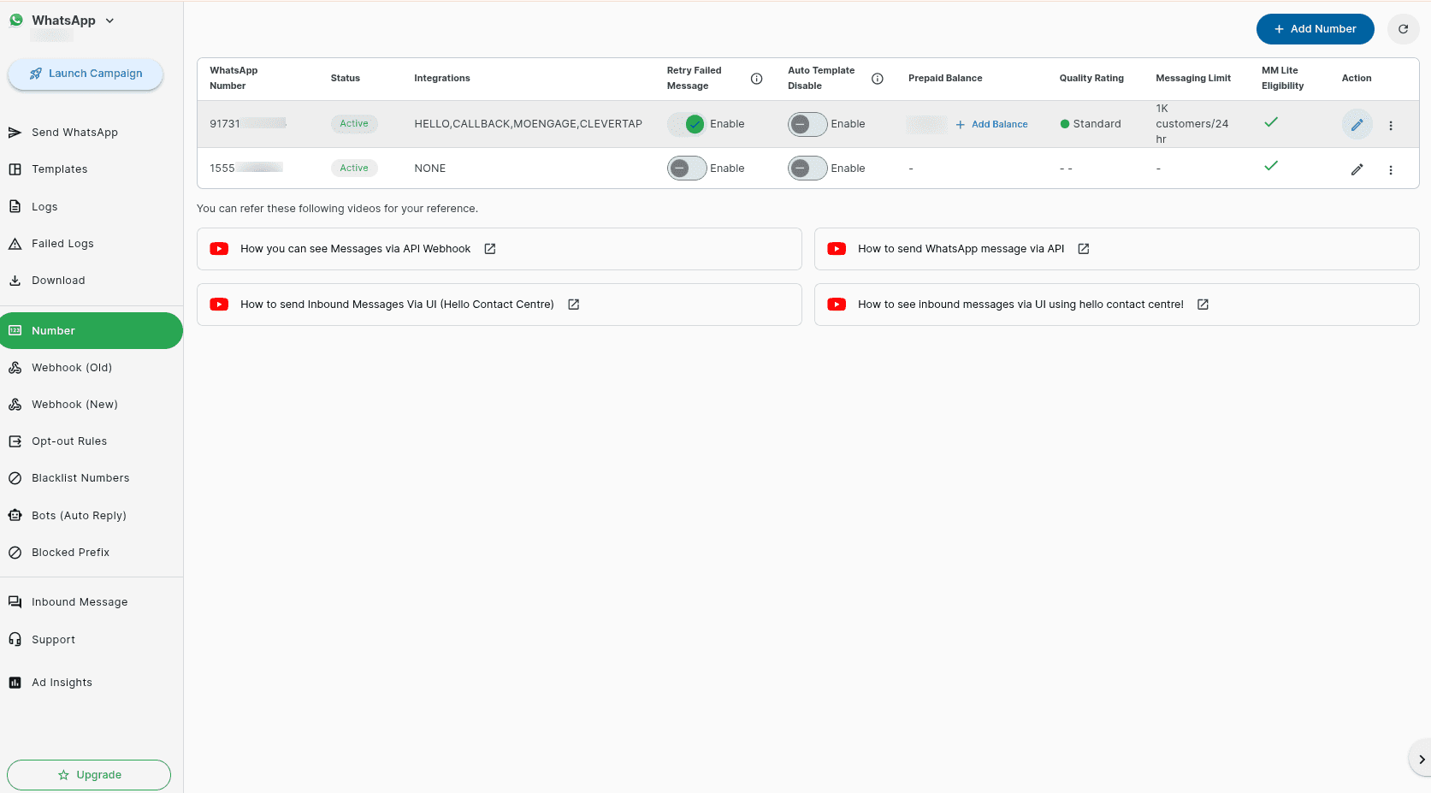
Task: Click the MM Lite Eligibility column header
Action: [x=1282, y=79]
